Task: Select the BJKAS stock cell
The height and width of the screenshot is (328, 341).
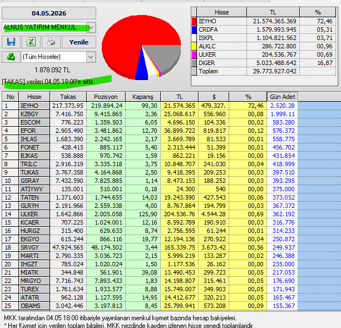Action: click(x=34, y=156)
